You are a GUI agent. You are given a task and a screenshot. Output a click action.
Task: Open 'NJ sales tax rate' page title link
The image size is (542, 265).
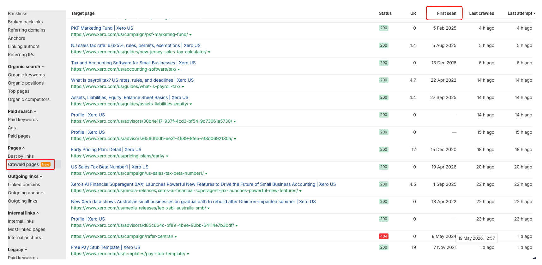point(136,45)
